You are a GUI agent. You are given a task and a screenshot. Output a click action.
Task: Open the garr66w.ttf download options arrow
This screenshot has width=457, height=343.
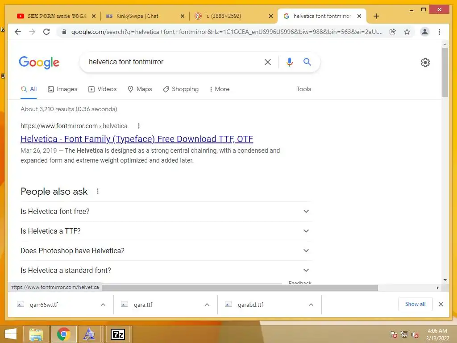click(x=103, y=305)
